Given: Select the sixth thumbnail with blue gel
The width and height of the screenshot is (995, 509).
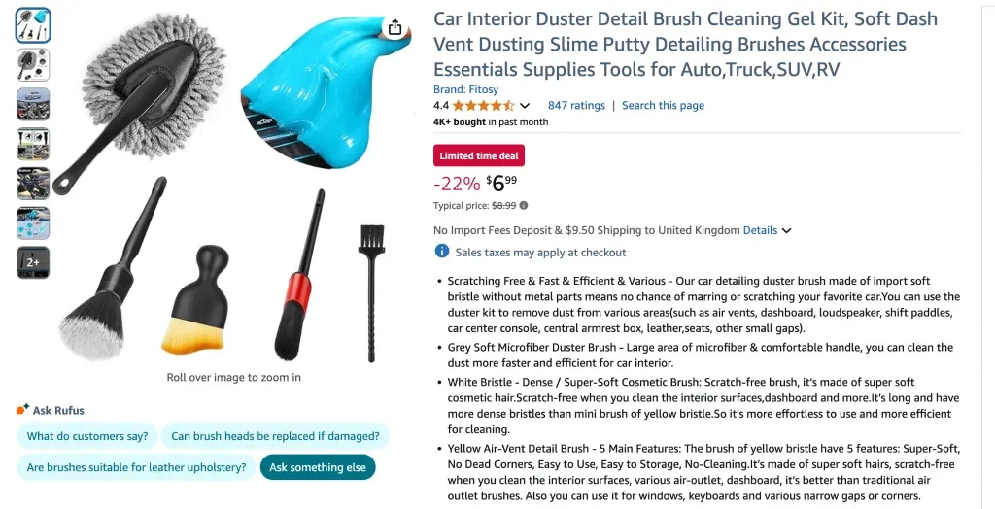Looking at the screenshot, I should 33,222.
